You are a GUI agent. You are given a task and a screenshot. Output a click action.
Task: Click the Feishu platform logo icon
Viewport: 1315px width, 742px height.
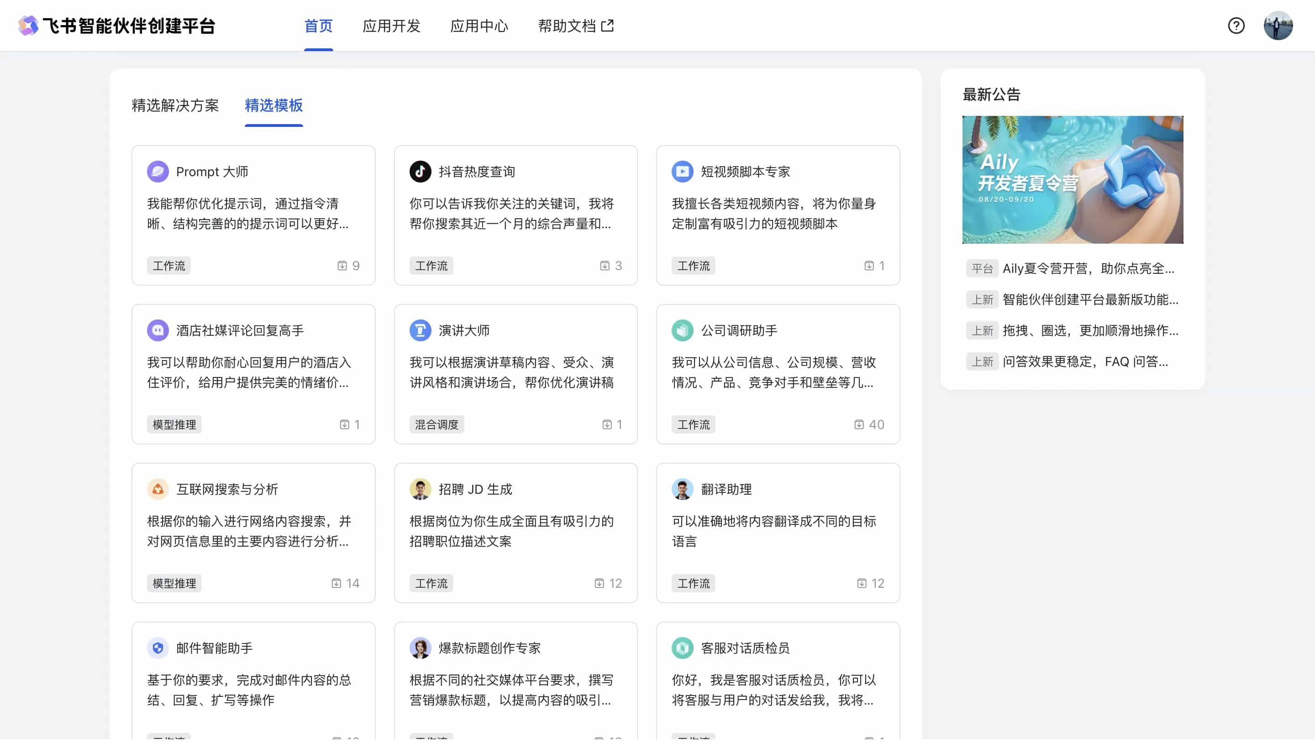point(28,26)
